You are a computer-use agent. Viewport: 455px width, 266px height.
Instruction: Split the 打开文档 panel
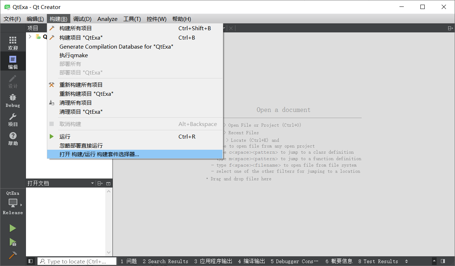click(100, 184)
